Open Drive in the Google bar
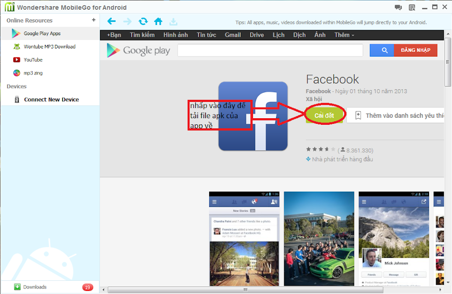Image resolution: width=452 pixels, height=294 pixels. 257,35
